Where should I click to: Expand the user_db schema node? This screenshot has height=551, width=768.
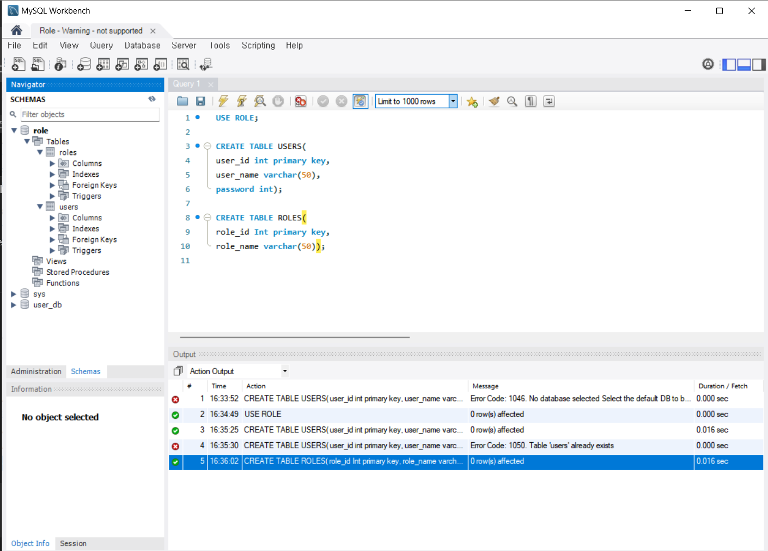[x=14, y=305]
